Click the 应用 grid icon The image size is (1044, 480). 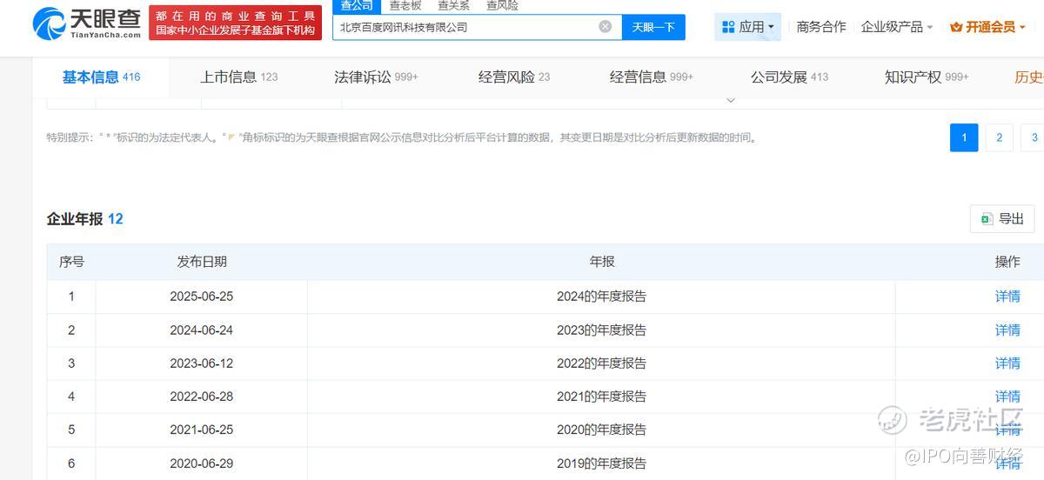point(728,28)
